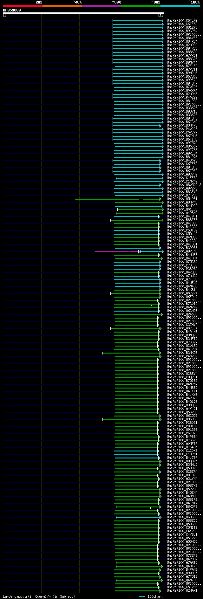Open hit UniRef100_C6TLN9
Image resolution: width=203 pixels, height=599 pixels.
coord(182,20)
